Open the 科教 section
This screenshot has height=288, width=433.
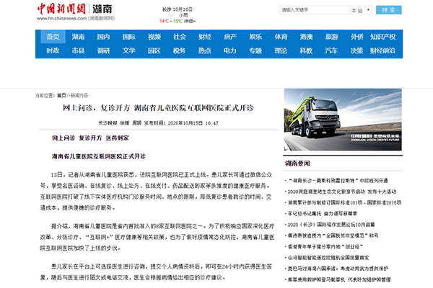click(x=306, y=50)
